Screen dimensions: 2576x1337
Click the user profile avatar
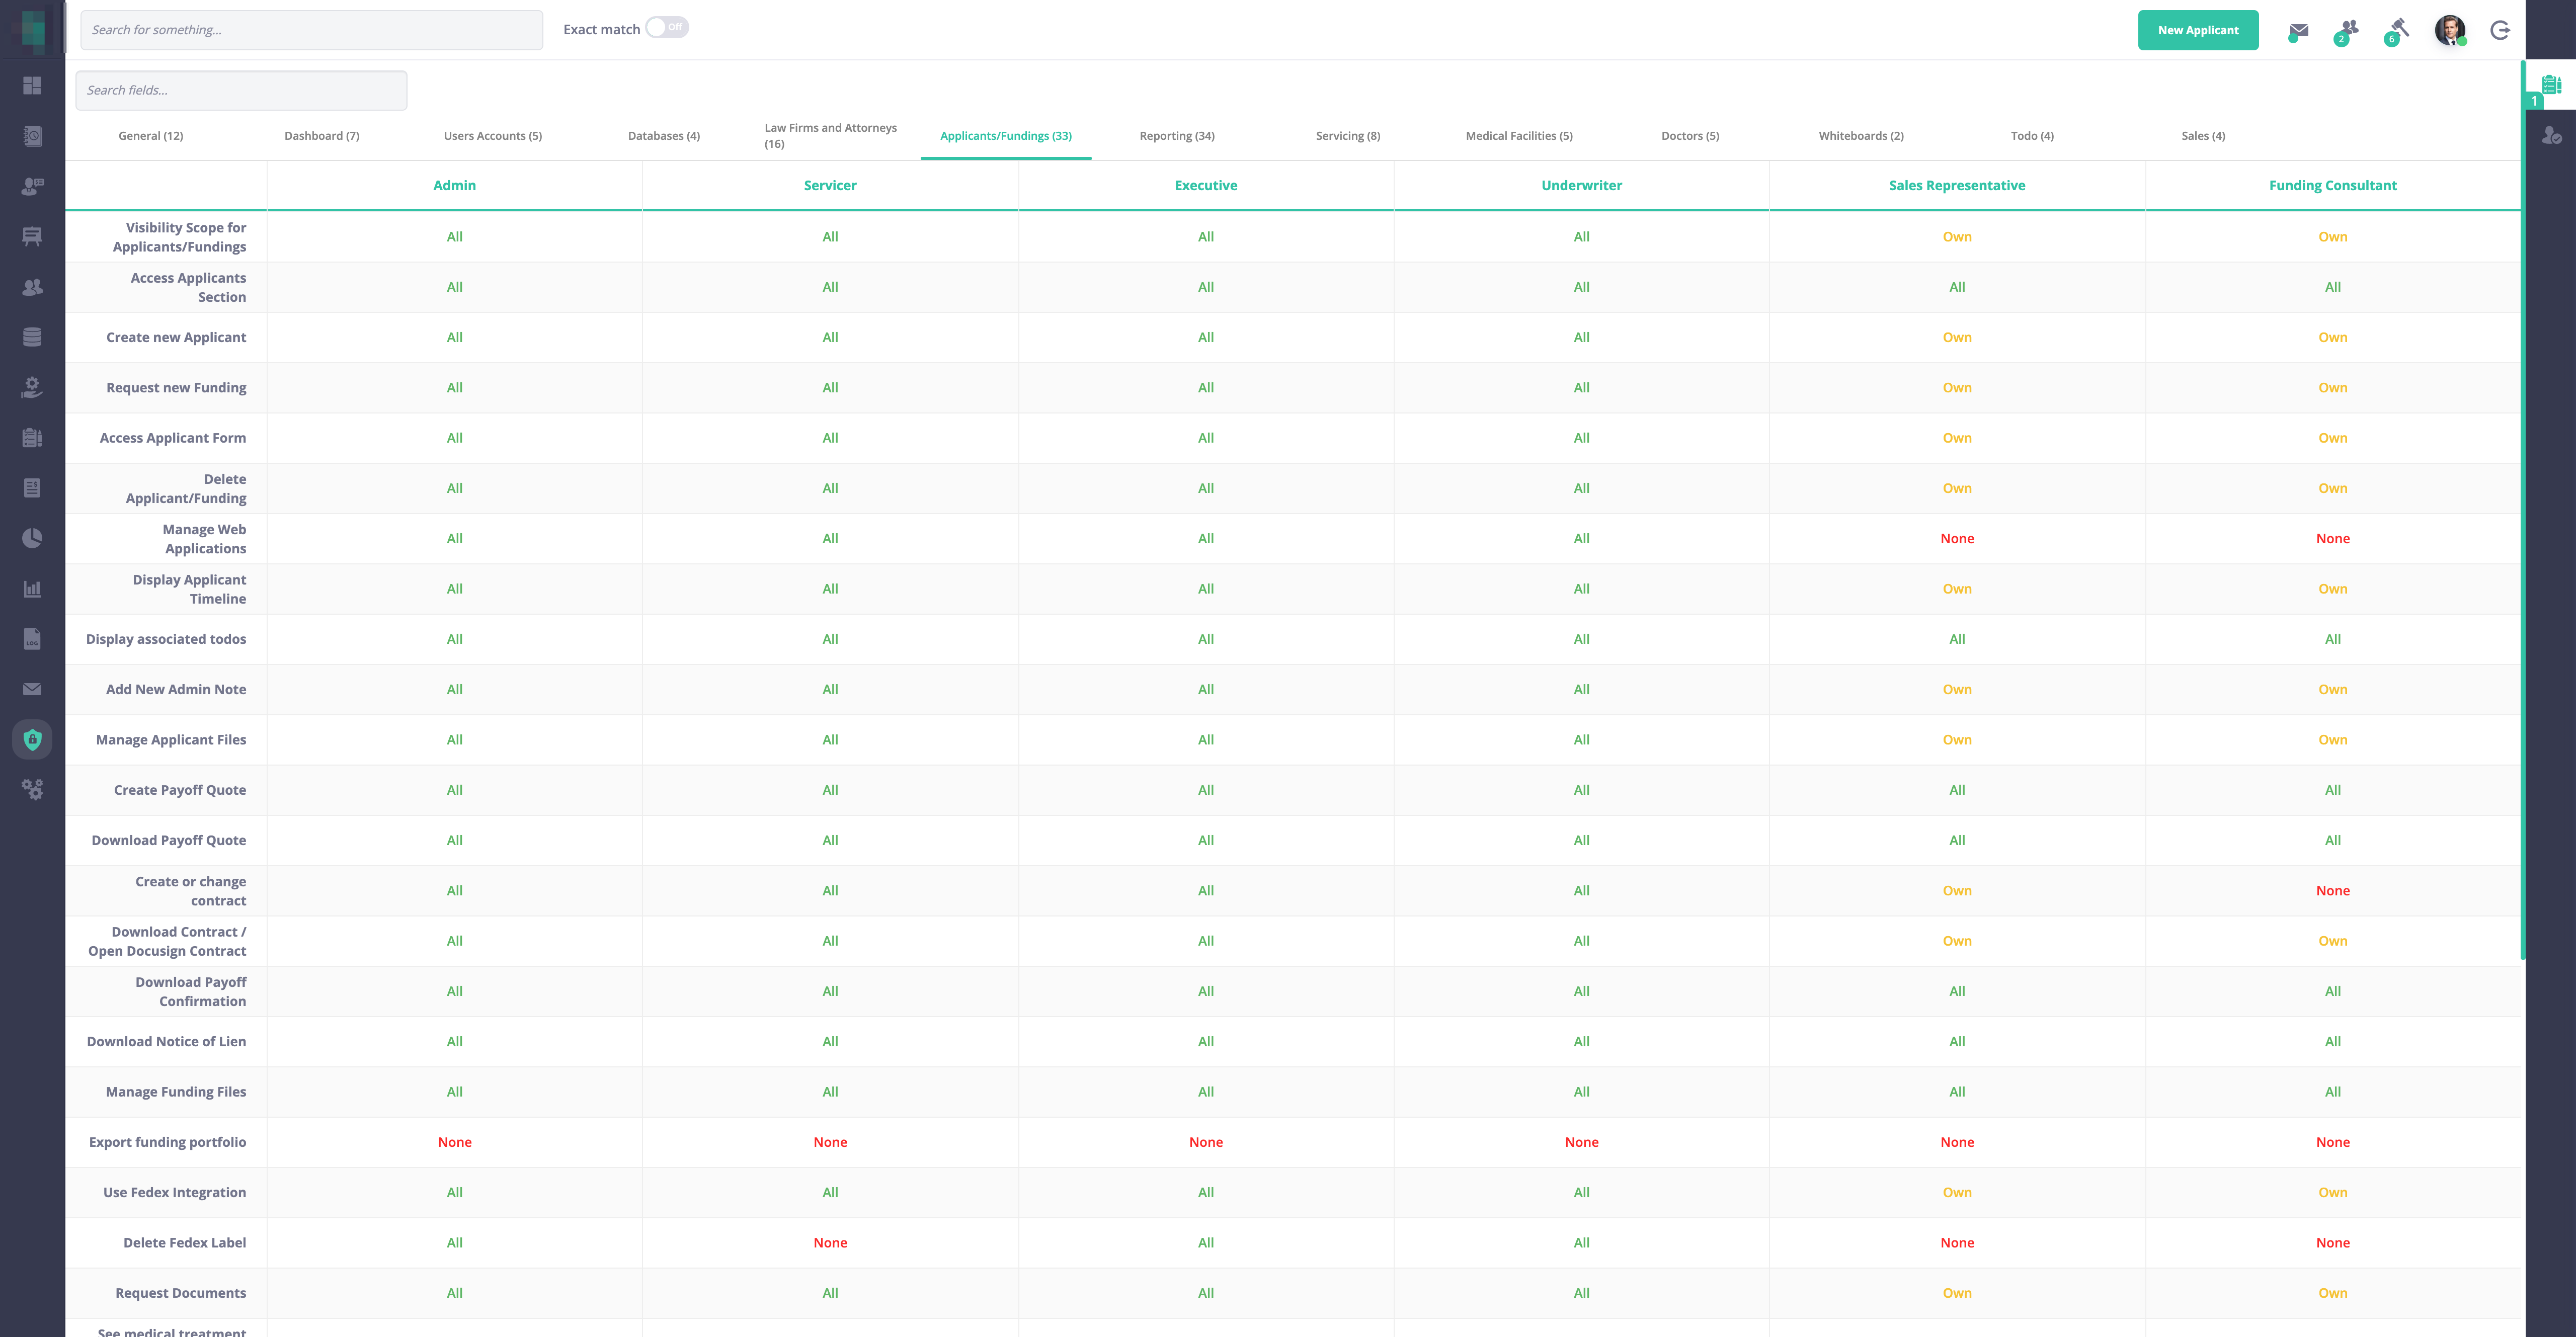[x=2448, y=30]
